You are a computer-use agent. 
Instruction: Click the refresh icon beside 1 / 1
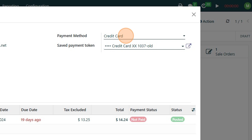tap(228, 21)
